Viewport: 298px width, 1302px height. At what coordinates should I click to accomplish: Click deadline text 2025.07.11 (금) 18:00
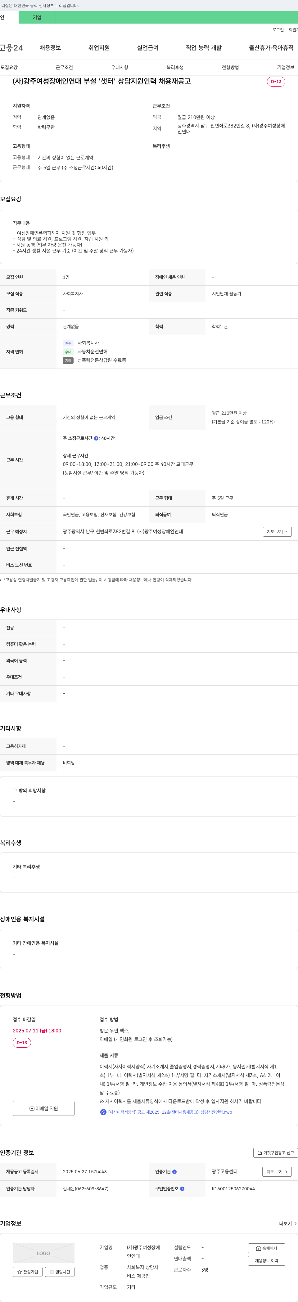(x=37, y=1030)
